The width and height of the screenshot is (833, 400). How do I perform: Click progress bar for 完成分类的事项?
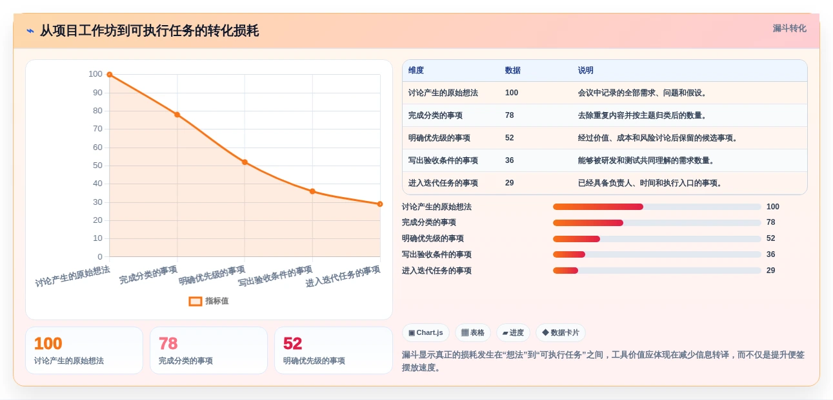point(657,223)
